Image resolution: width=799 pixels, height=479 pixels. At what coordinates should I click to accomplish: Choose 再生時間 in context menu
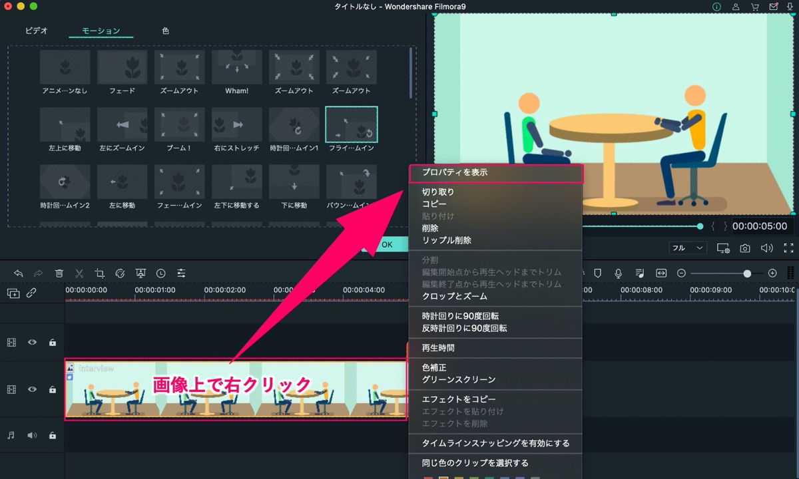coord(495,348)
